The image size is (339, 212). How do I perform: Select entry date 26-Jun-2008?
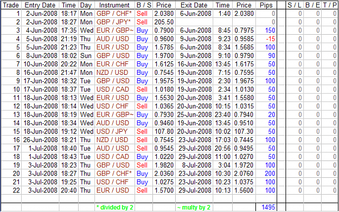click(41, 140)
